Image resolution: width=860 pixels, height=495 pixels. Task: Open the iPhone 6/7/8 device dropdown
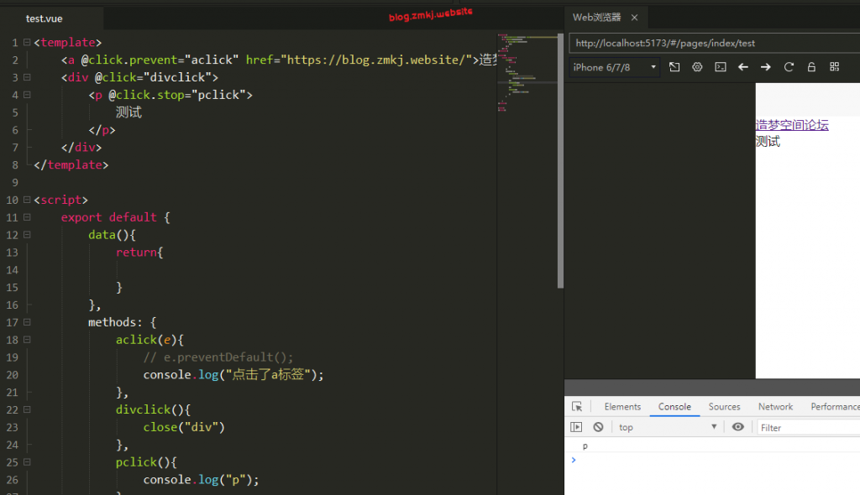615,67
